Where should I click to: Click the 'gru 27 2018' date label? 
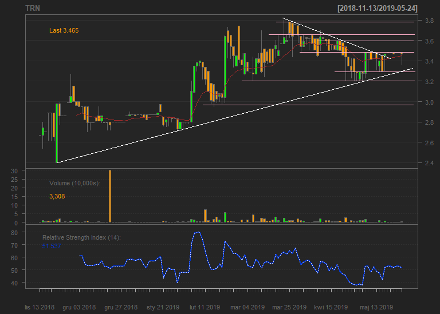click(x=121, y=307)
